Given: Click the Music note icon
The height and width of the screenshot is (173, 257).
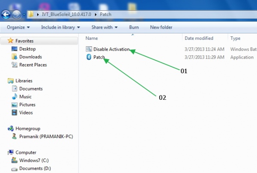Looking at the screenshot, I should coord(15,96).
